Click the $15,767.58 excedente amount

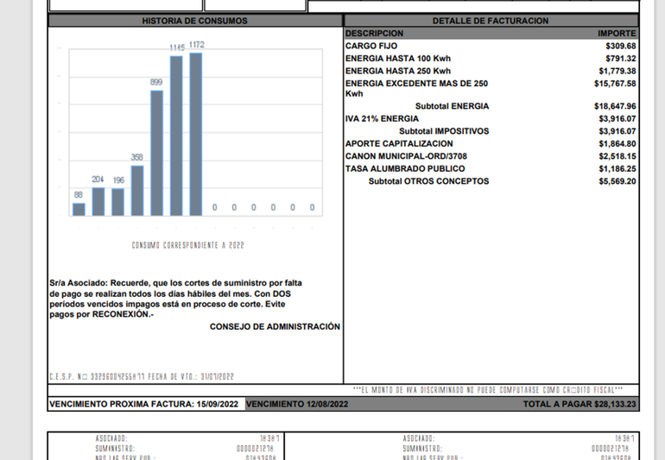(x=615, y=84)
